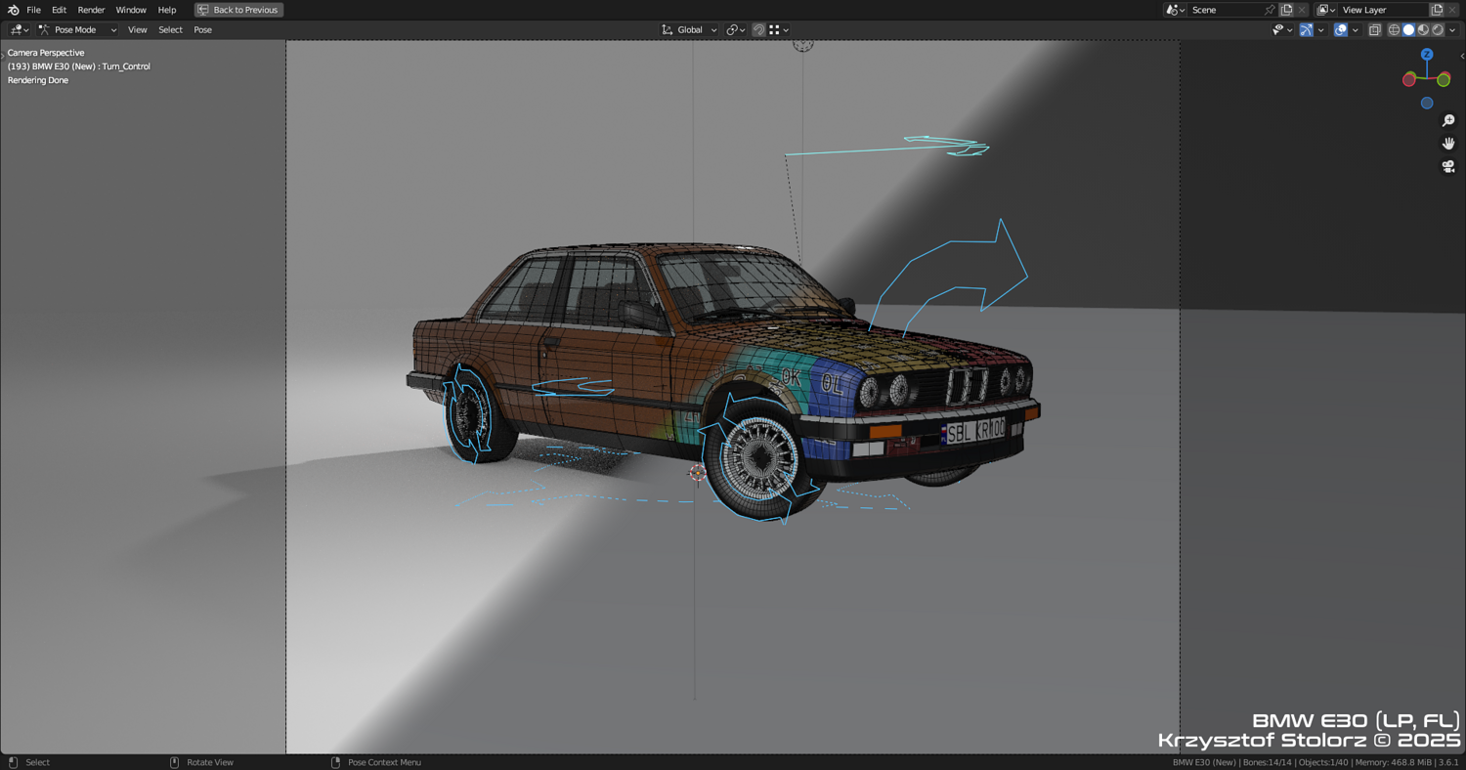Click the 'Memory: 468.8 MiB' status text
The width and height of the screenshot is (1466, 770).
point(1392,762)
